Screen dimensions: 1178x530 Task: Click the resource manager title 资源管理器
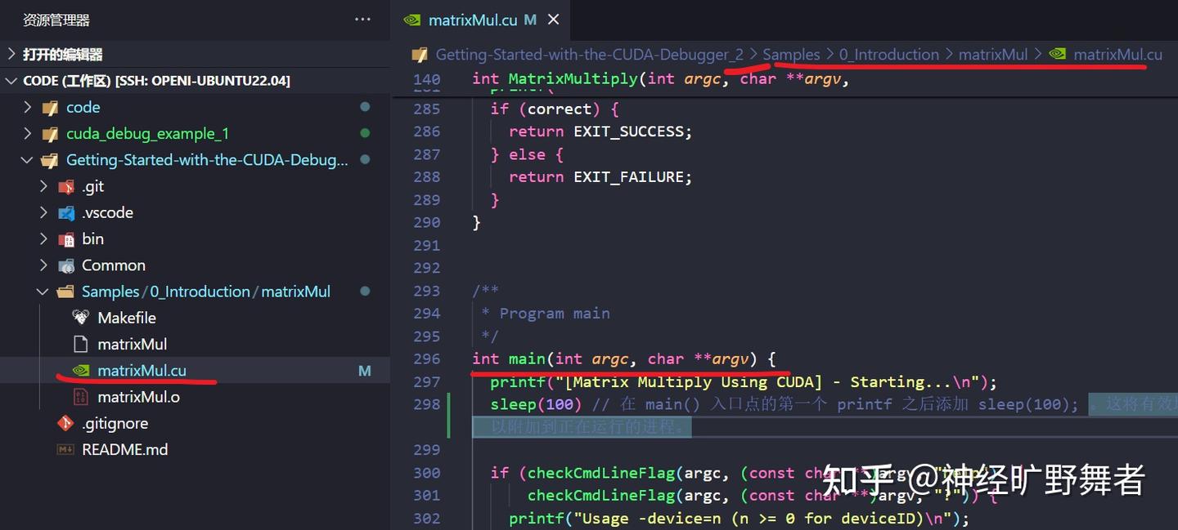pos(56,20)
